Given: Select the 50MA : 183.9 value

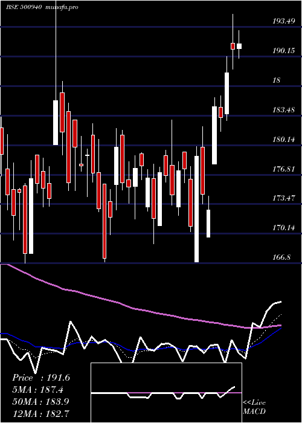Looking at the screenshot, I should [41, 401].
